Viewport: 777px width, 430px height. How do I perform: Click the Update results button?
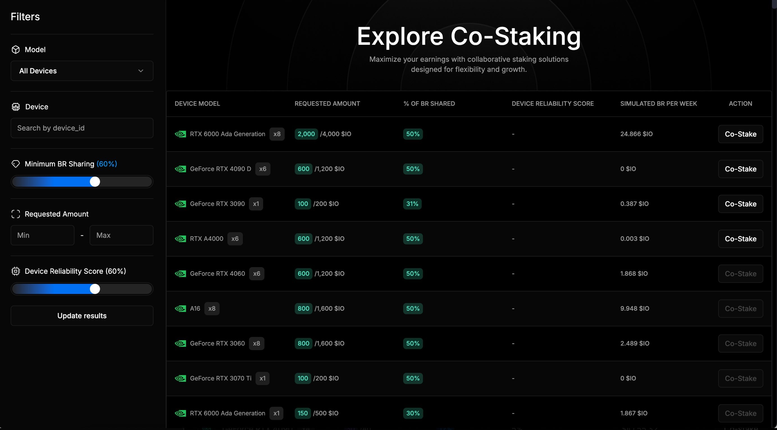coord(82,316)
